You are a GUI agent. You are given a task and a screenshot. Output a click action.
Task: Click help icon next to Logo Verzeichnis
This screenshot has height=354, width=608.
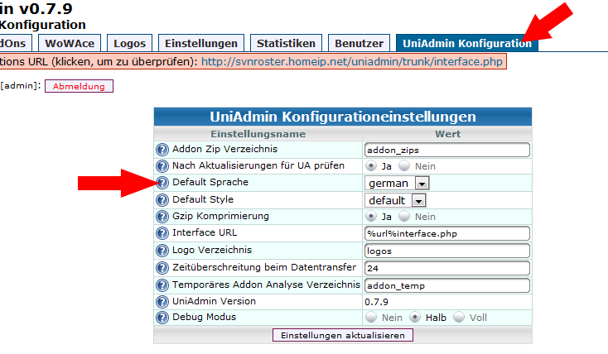[162, 251]
